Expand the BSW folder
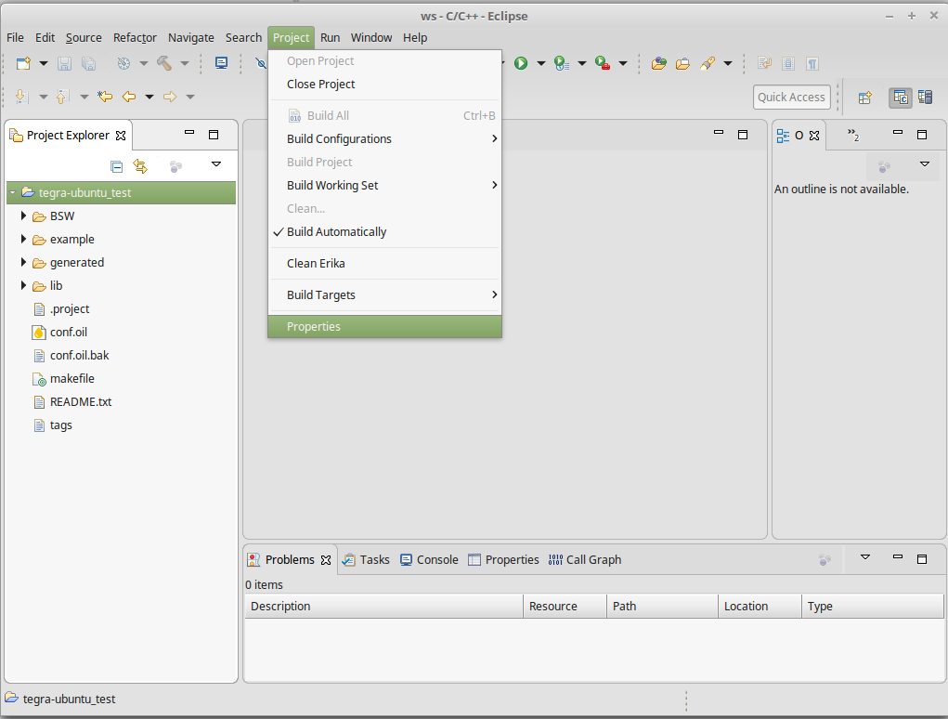This screenshot has width=948, height=719. coord(23,216)
